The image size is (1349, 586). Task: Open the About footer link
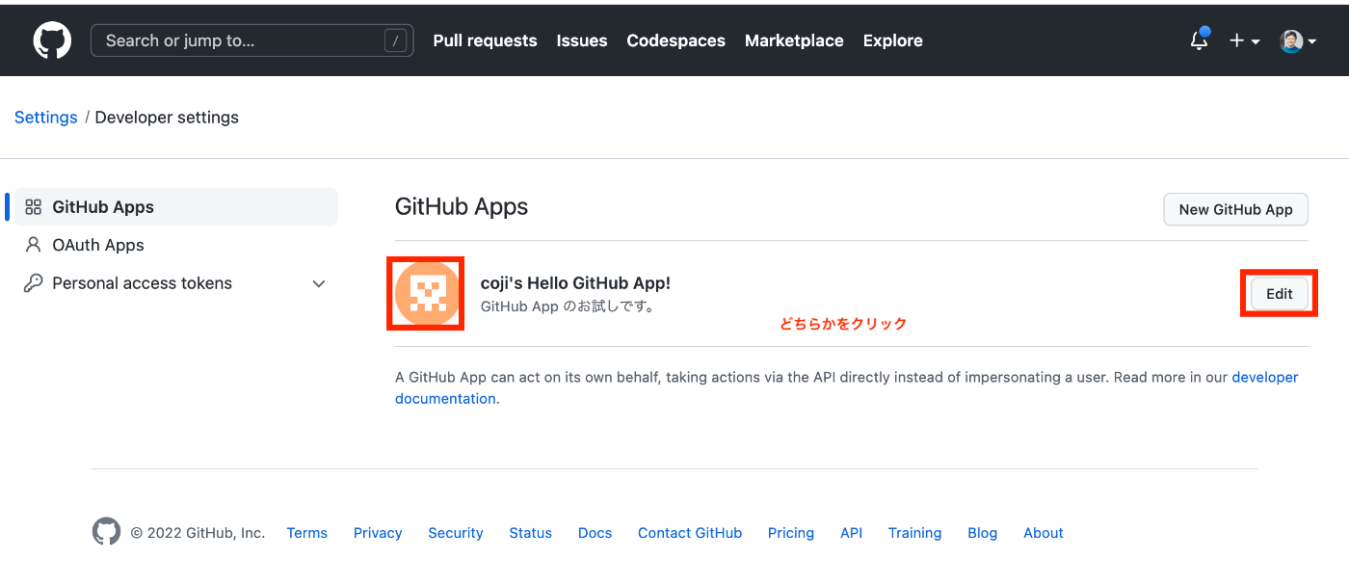[x=1043, y=533]
